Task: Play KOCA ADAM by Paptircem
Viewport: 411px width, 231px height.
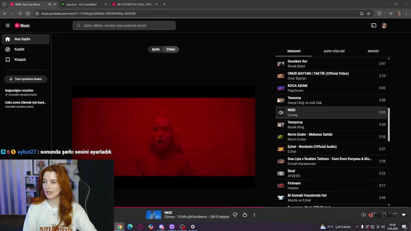Action: point(331,88)
